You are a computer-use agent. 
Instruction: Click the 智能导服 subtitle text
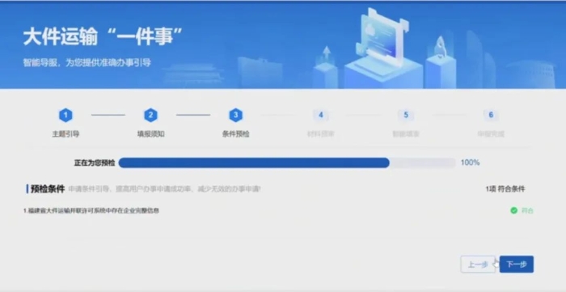click(87, 62)
